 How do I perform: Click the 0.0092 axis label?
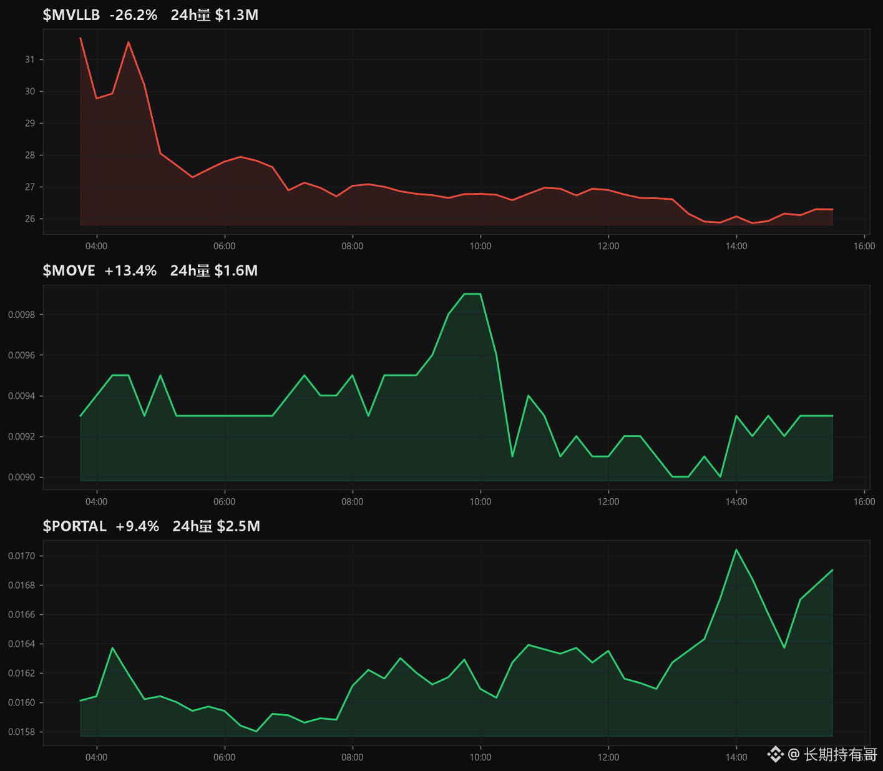tap(22, 436)
